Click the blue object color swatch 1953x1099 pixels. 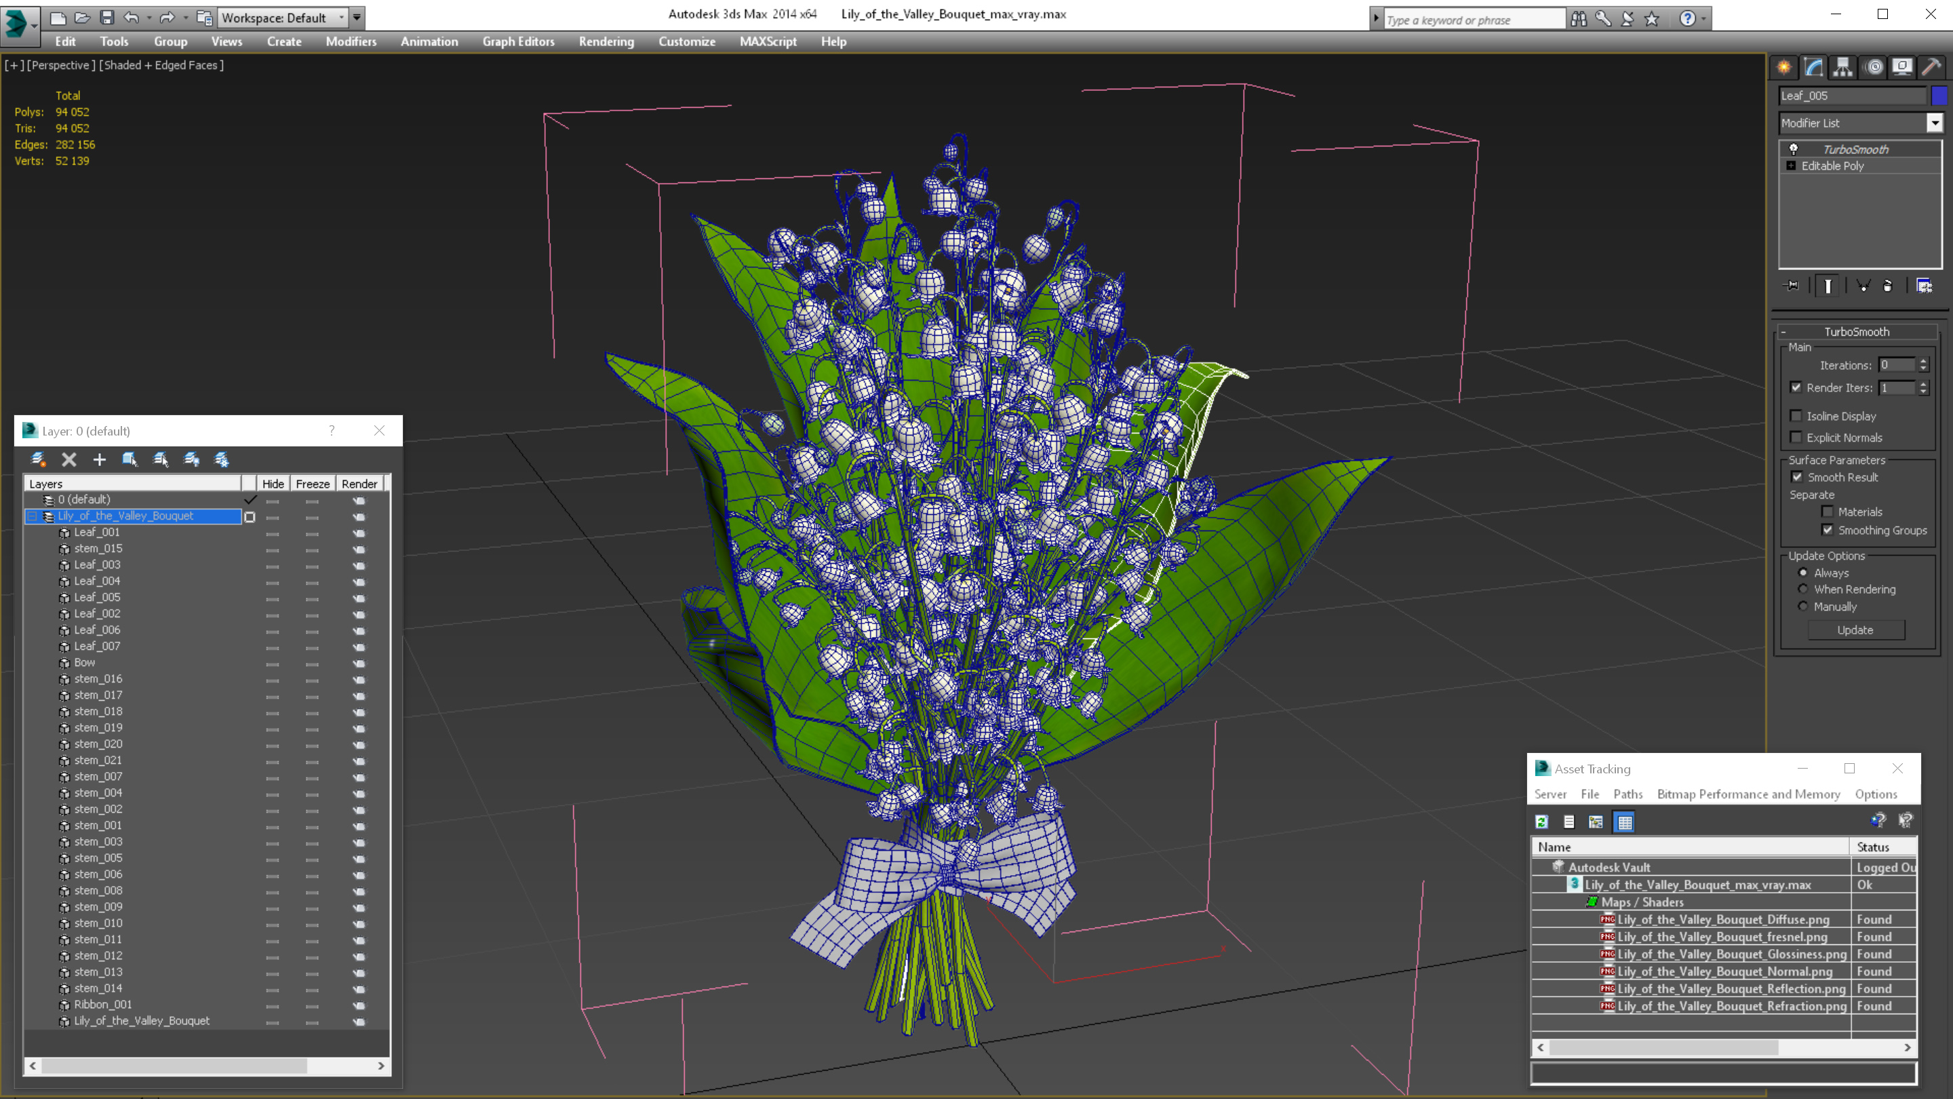click(1939, 96)
